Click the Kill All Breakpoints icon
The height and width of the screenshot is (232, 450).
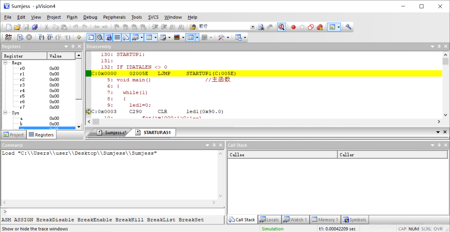pos(320,27)
